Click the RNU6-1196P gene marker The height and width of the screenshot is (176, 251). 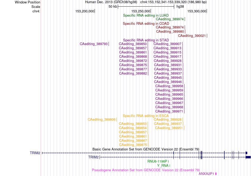point(168,162)
